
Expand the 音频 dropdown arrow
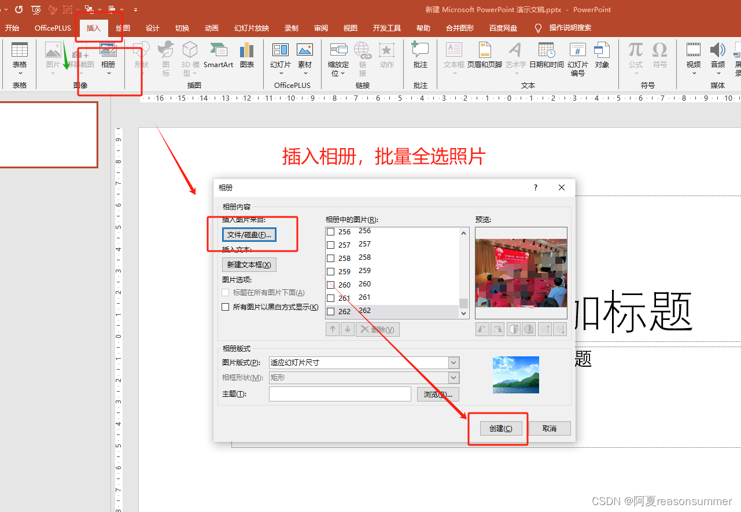point(718,73)
